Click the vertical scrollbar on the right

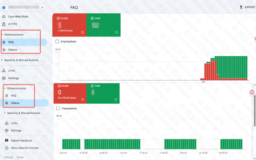(254, 112)
